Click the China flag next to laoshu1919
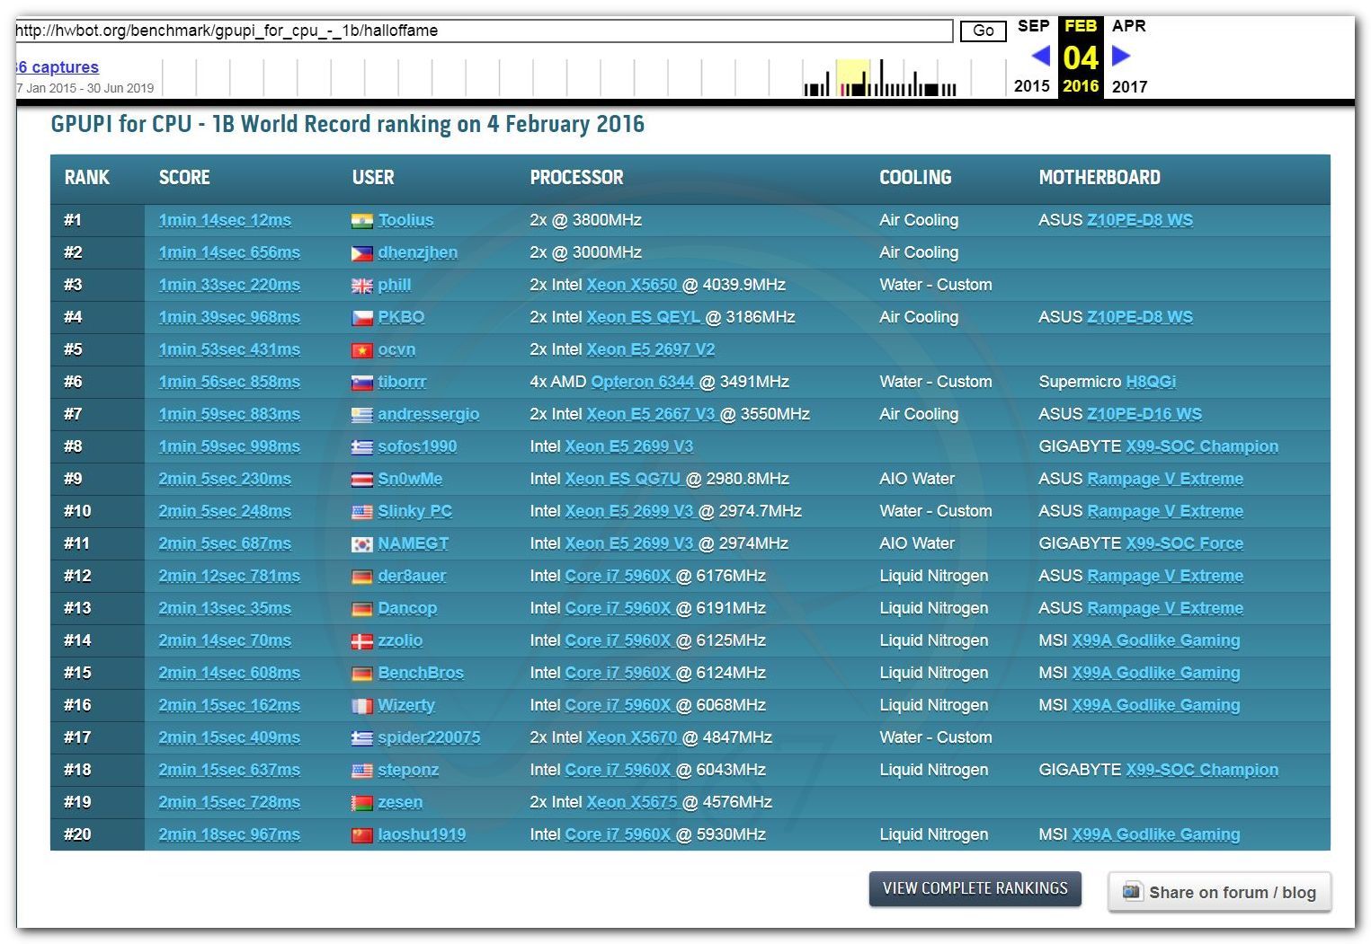 pos(361,835)
